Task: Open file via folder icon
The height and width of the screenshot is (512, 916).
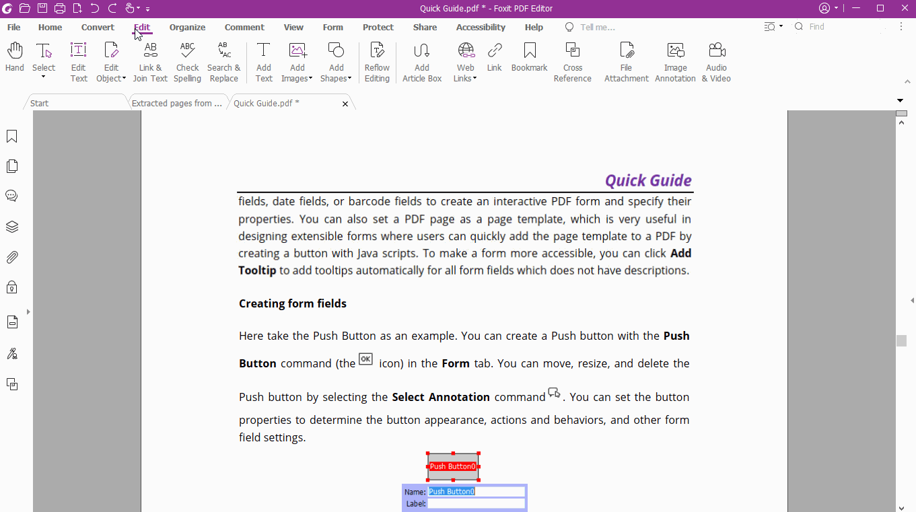Action: [25, 8]
